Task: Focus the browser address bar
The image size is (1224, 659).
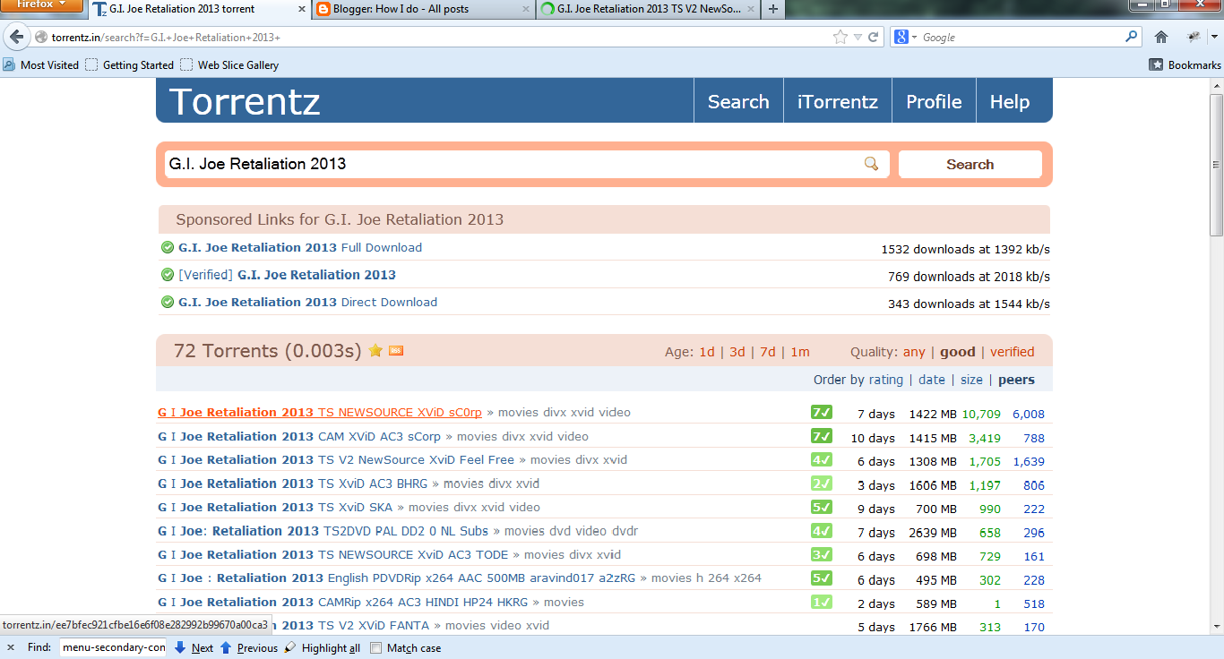Action: pyautogui.click(x=439, y=38)
